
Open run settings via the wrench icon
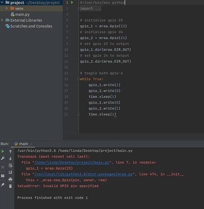3,158
